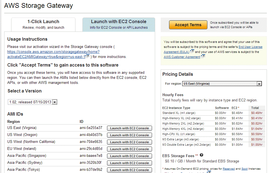
Task: Open the version 1.02 release dropdown
Action: pyautogui.click(x=32, y=102)
